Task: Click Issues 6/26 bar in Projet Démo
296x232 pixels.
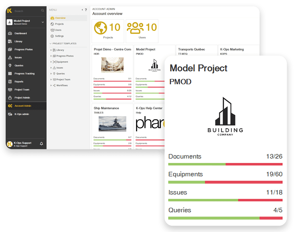Action: tap(112, 93)
